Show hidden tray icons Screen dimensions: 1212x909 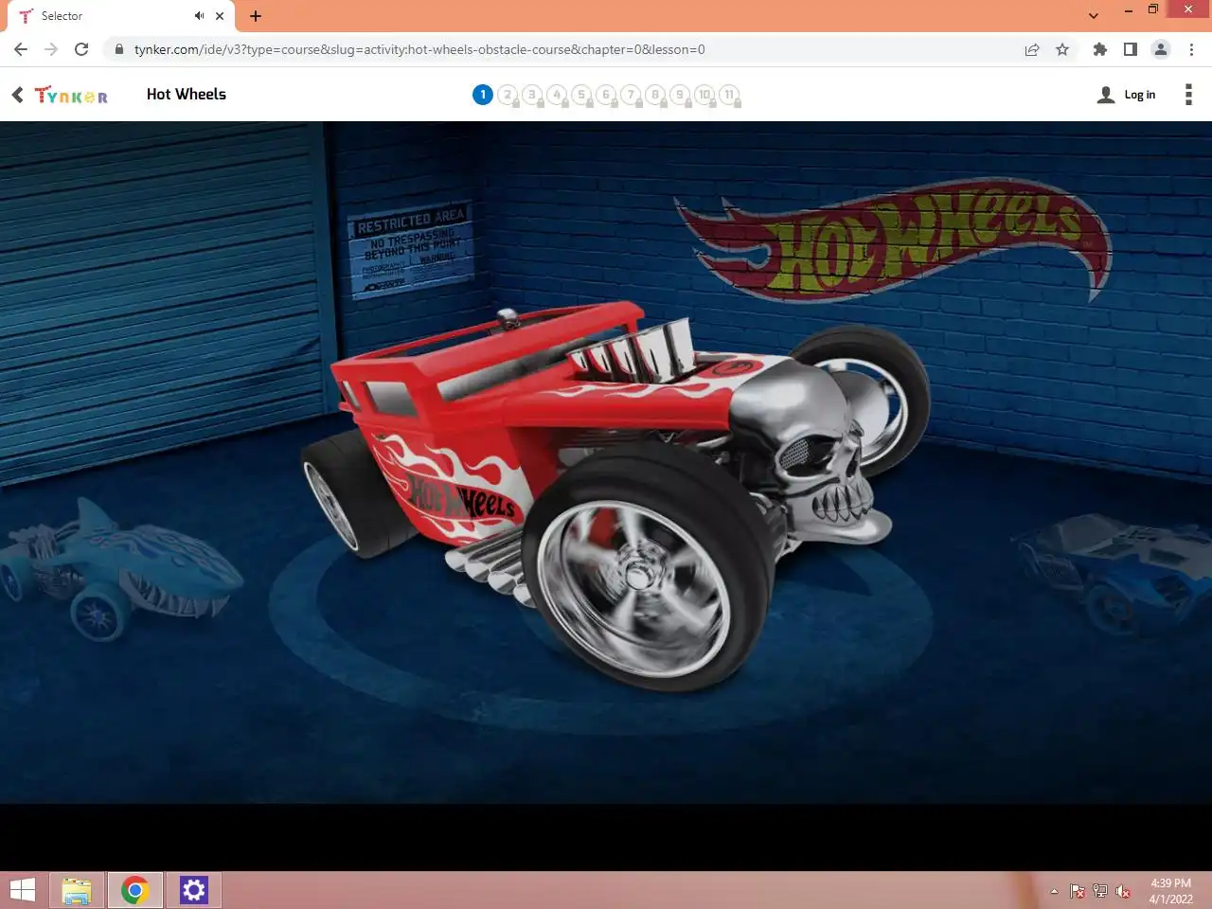pos(1054,891)
